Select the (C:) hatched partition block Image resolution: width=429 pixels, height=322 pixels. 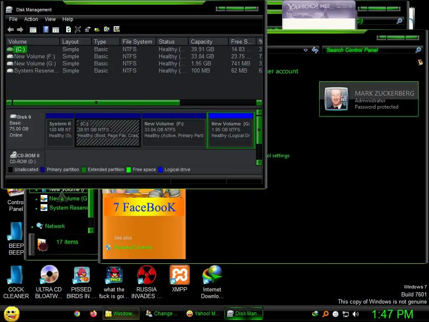click(108, 130)
